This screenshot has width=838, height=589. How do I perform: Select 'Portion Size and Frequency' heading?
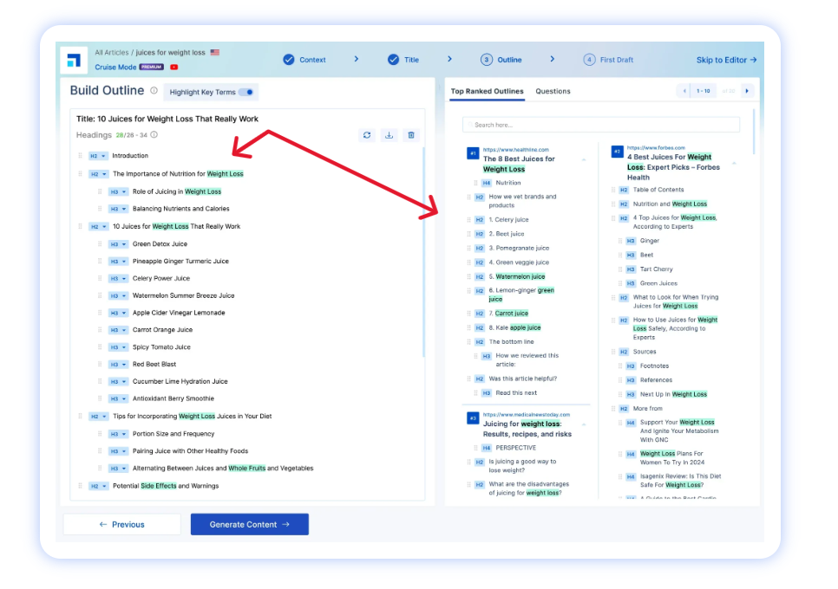pos(173,434)
